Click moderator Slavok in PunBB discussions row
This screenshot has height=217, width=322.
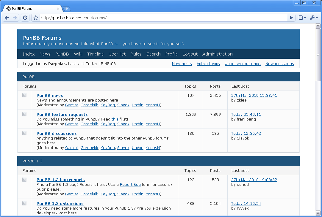coord(123,148)
